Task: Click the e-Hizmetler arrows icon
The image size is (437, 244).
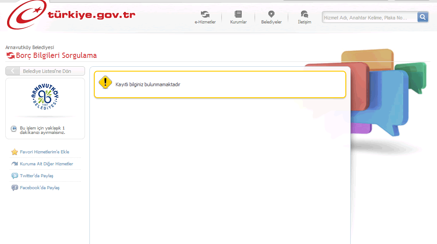Action: coord(205,14)
